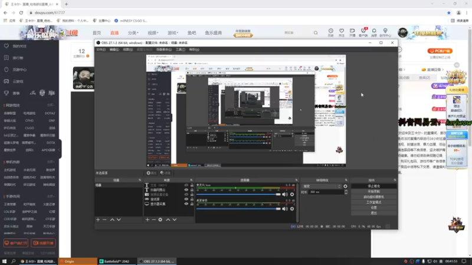The width and height of the screenshot is (472, 265).
Task: Go to Douyu 首页 home link
Action: pyautogui.click(x=97, y=33)
